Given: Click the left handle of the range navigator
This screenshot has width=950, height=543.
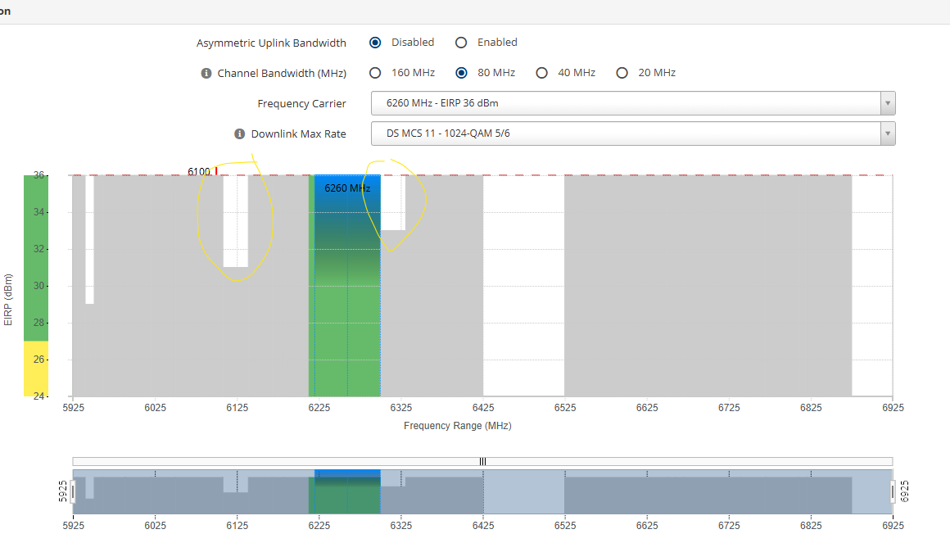Looking at the screenshot, I should click(73, 491).
